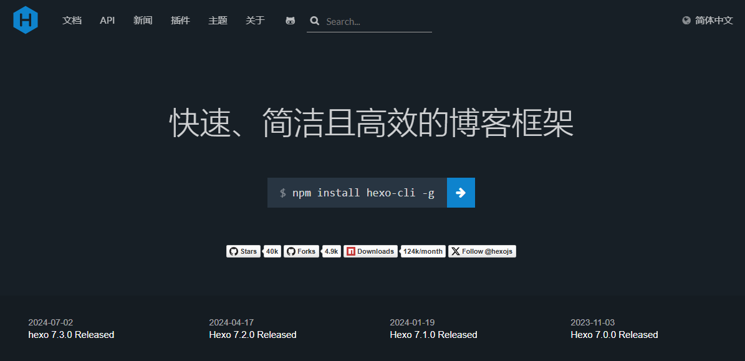Screen dimensions: 745x361
Task: Open the hexo 7.3.0 Released post
Action: [x=71, y=335]
